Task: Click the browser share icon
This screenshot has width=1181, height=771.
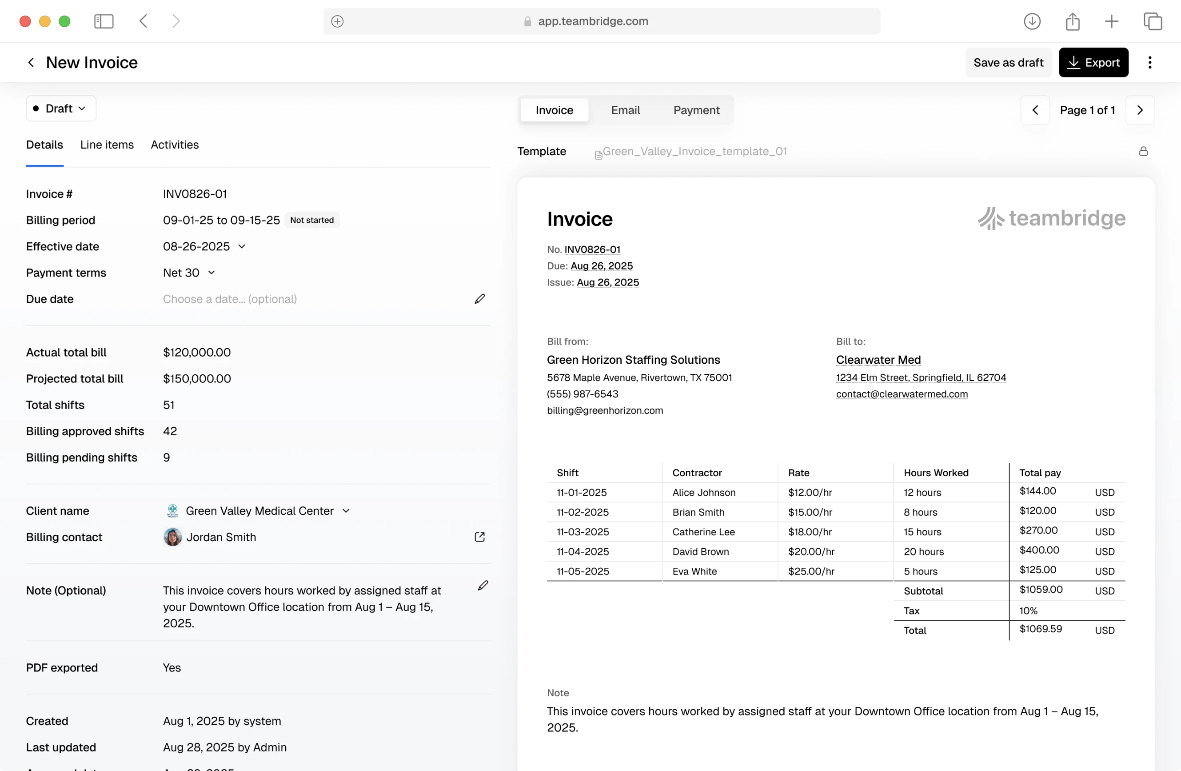Action: (x=1072, y=21)
